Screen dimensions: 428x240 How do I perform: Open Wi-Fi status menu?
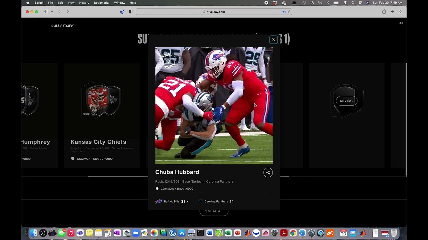click(x=345, y=3)
